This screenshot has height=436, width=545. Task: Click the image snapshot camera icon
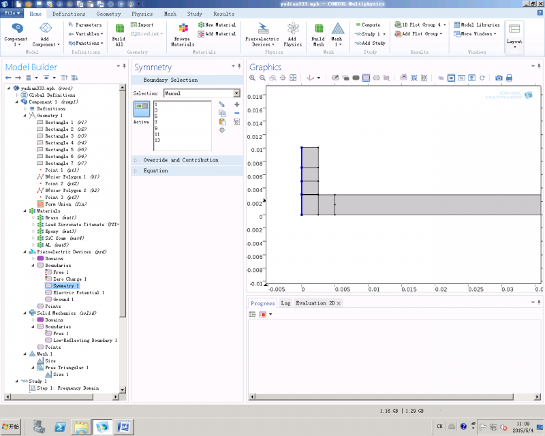click(x=499, y=78)
